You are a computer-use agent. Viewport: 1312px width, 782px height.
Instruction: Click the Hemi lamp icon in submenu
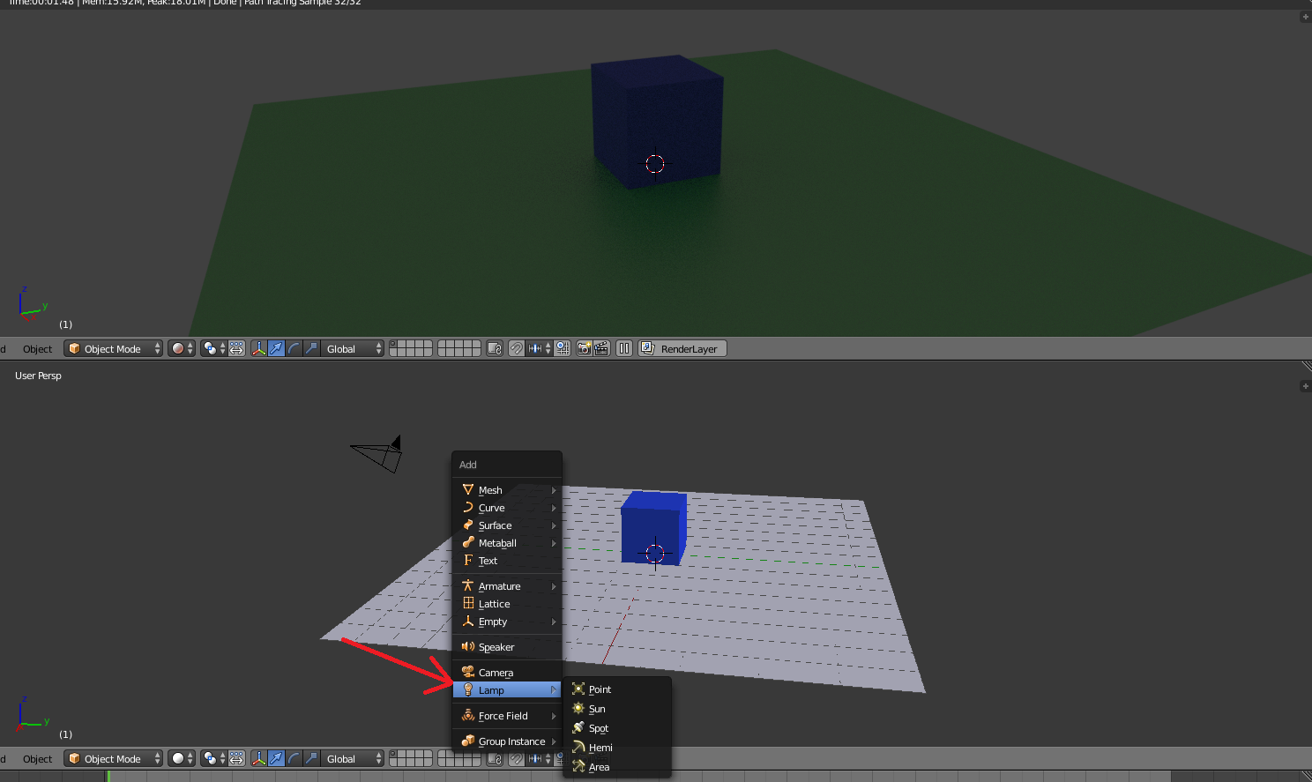click(x=578, y=747)
